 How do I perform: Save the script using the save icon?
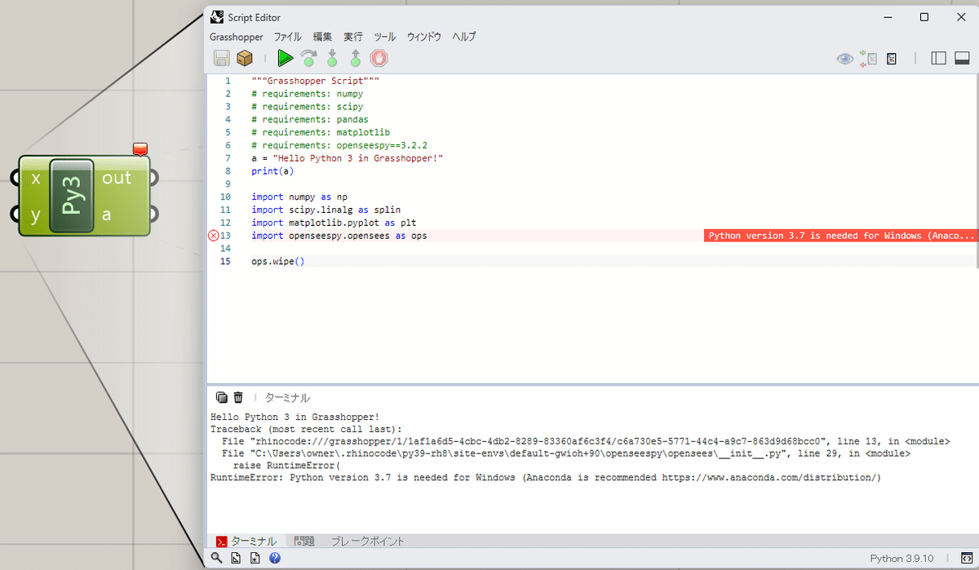(x=221, y=58)
